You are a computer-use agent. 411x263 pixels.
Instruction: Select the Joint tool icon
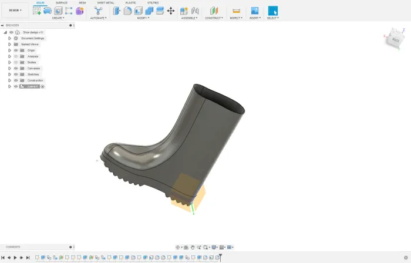[x=195, y=11]
